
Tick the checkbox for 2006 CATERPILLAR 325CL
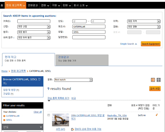pos(48,115)
